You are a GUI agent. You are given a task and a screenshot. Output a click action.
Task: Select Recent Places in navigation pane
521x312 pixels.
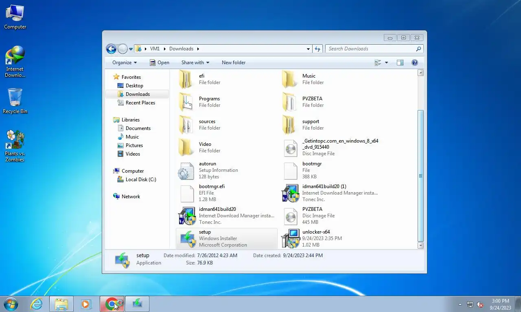140,103
